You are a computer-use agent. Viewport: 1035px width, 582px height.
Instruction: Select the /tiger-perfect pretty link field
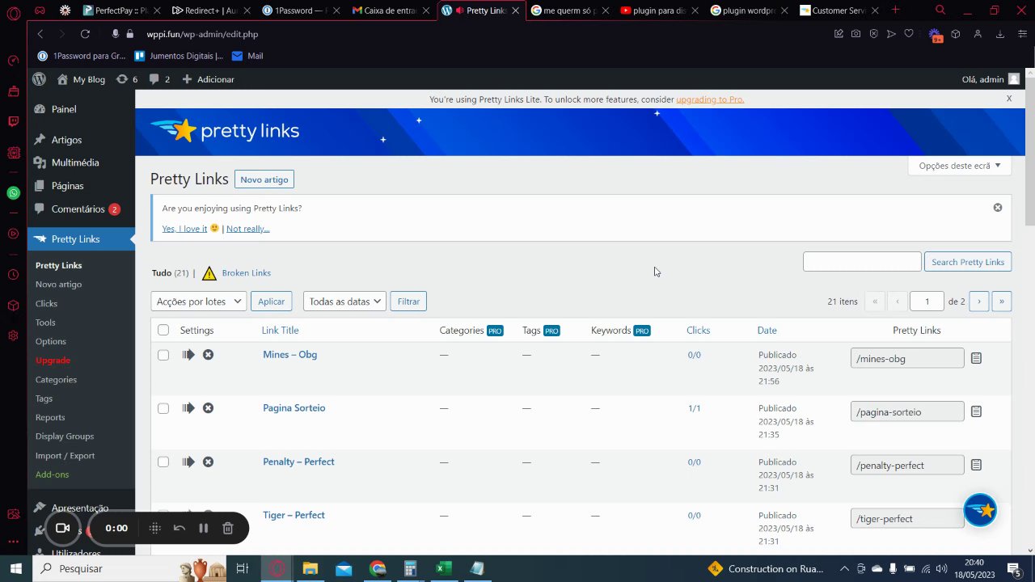[907, 518]
